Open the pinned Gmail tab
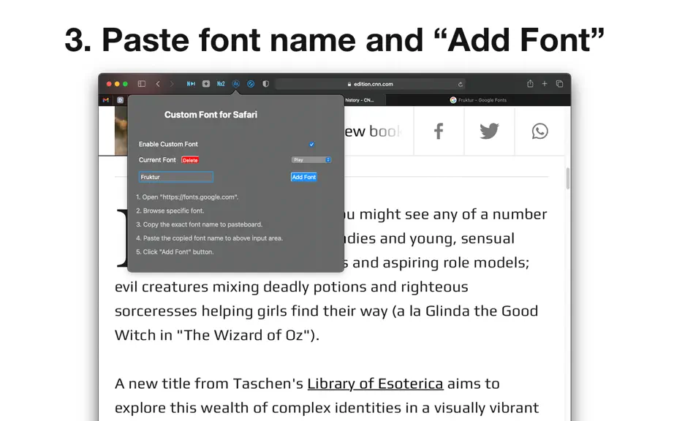The image size is (674, 421). pyautogui.click(x=106, y=100)
